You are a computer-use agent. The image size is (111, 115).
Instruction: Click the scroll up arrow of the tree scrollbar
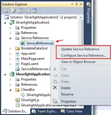click(x=81, y=17)
